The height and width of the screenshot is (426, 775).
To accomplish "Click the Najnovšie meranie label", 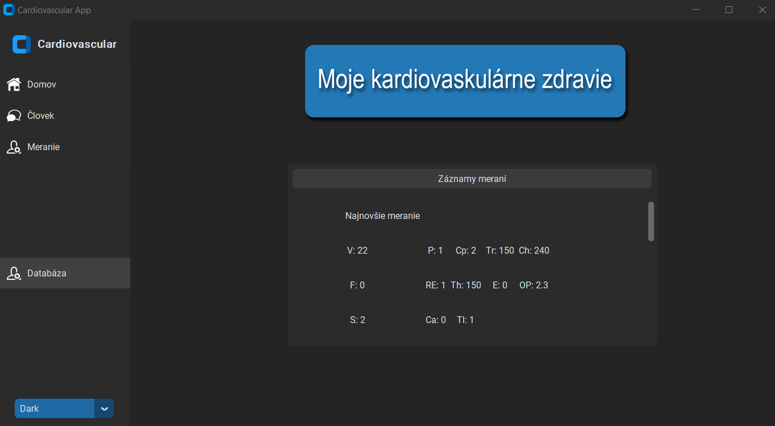I will click(x=382, y=216).
